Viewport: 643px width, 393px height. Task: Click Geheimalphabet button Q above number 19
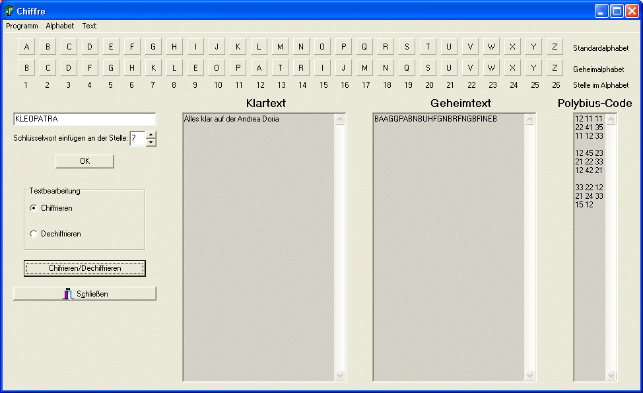[x=407, y=67]
